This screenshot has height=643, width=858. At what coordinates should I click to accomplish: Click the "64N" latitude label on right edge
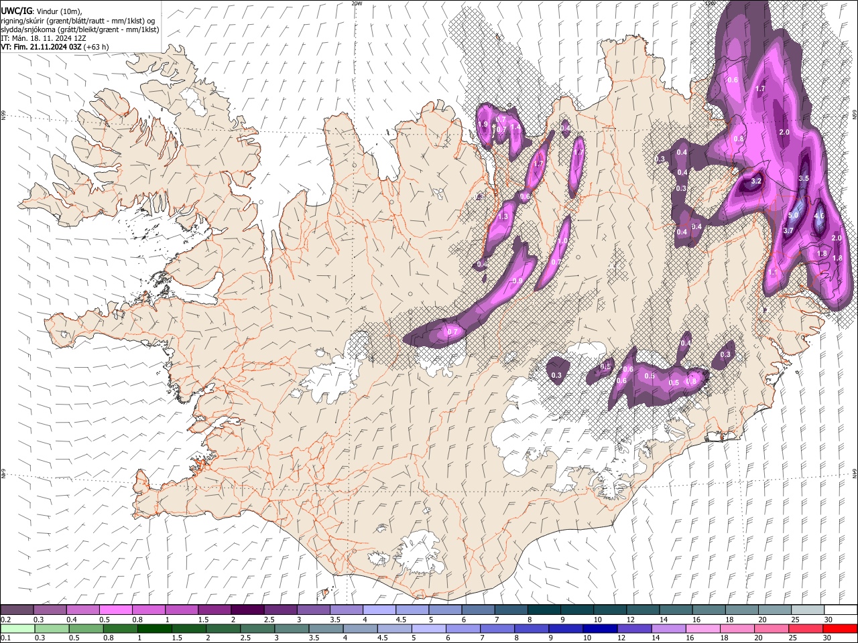click(x=855, y=473)
